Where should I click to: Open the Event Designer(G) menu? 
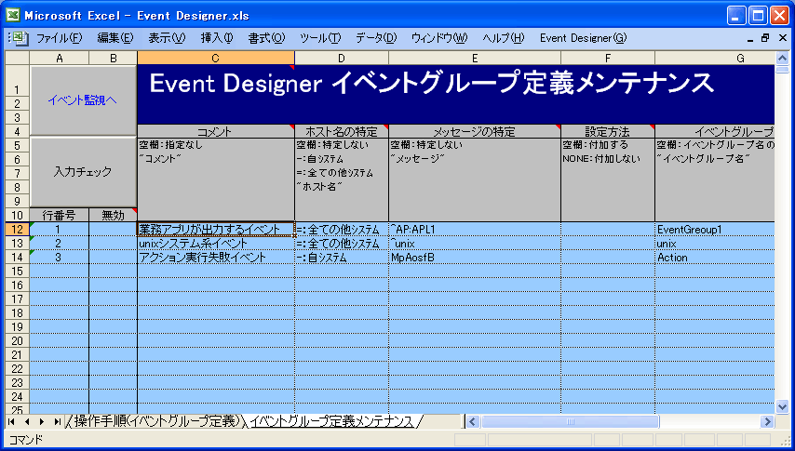(583, 38)
